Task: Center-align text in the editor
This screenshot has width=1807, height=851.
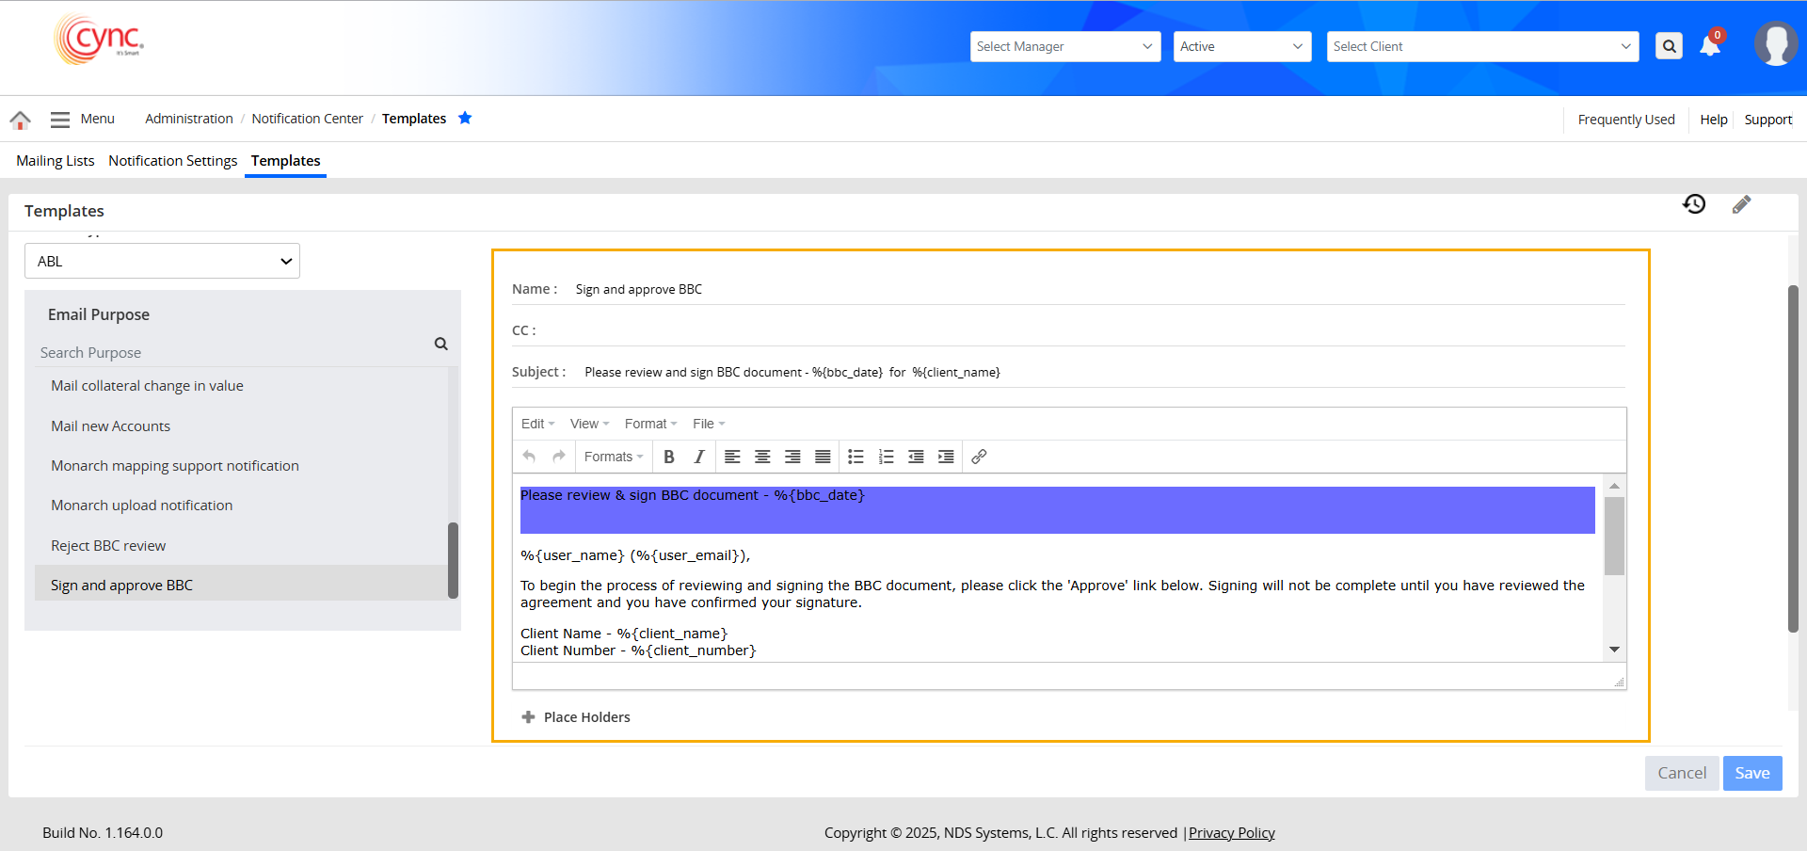Action: [762, 457]
